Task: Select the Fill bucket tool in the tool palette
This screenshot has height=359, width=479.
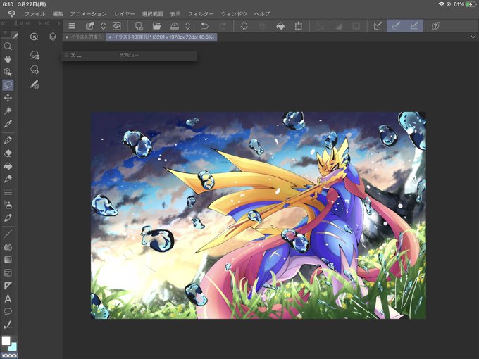Action: (8, 165)
